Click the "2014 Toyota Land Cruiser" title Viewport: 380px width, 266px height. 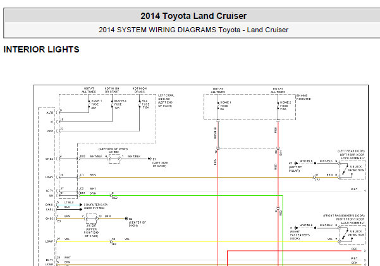tap(193, 16)
